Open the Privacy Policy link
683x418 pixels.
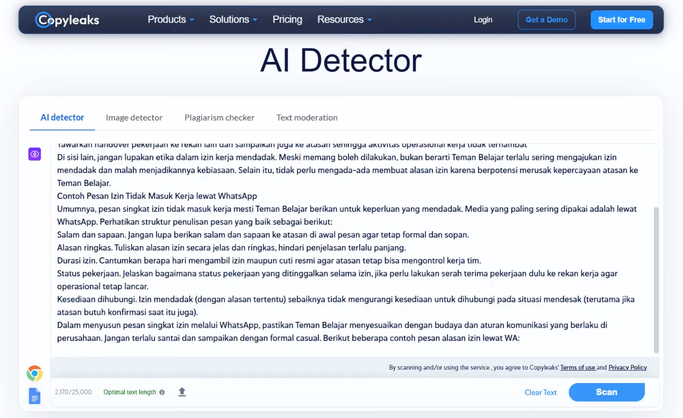[628, 367]
